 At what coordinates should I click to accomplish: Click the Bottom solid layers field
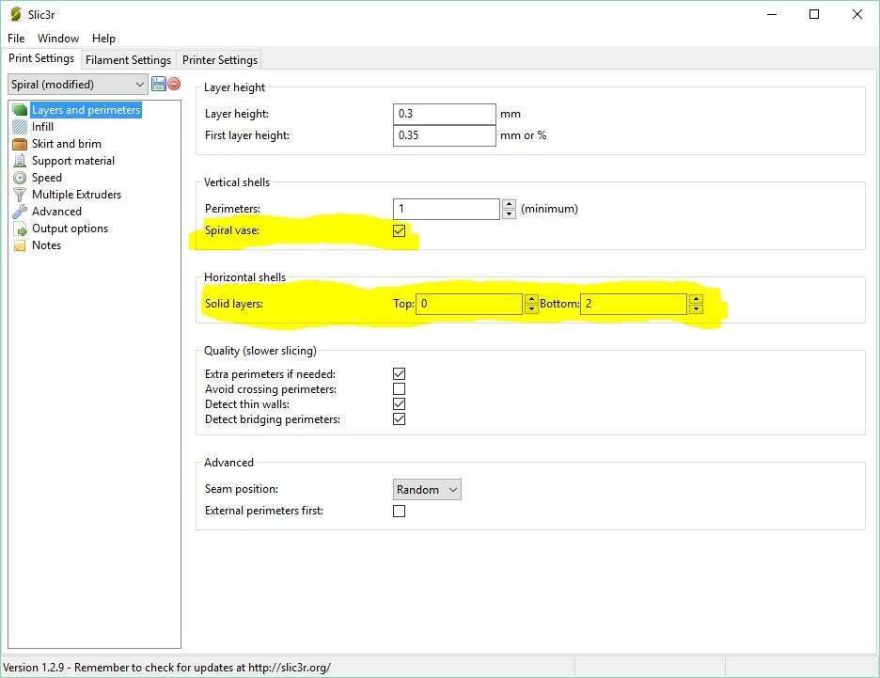[x=634, y=304]
